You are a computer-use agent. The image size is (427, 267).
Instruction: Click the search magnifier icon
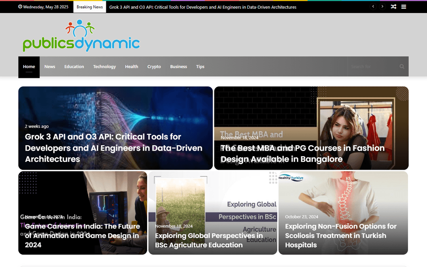[x=402, y=66]
